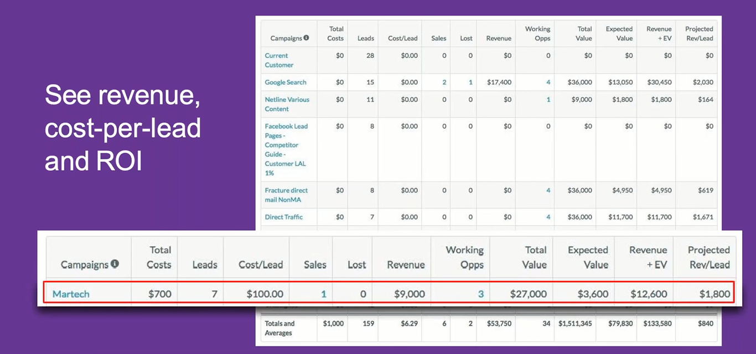756x354 pixels.
Task: Open the Google Search campaign
Action: (285, 82)
